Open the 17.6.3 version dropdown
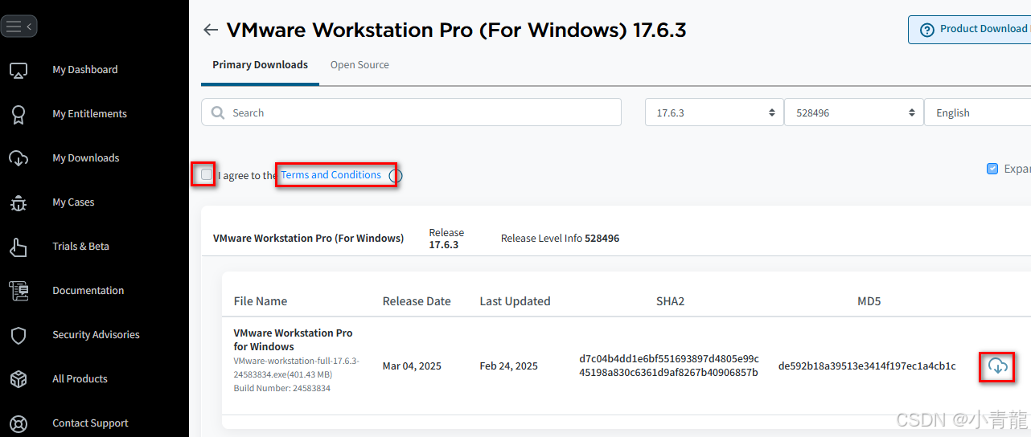The image size is (1031, 437). pyautogui.click(x=714, y=112)
